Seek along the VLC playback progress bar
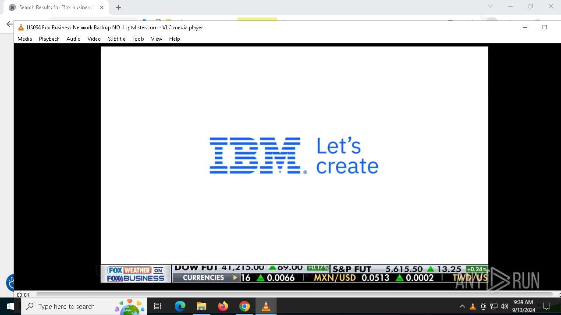This screenshot has height=315, width=561. [294, 294]
